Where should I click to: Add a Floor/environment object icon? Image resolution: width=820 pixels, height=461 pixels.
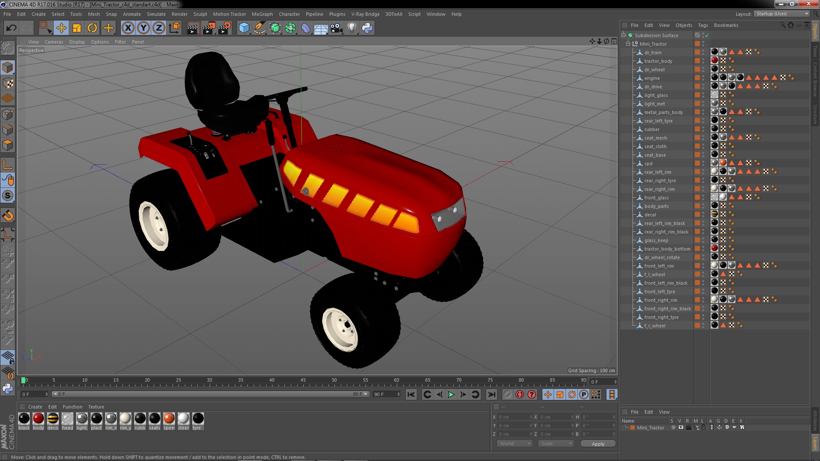pyautogui.click(x=321, y=28)
